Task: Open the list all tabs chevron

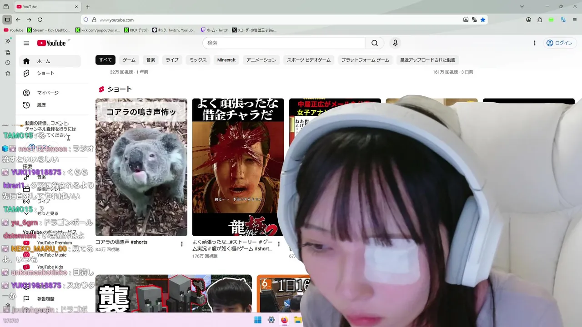Action: point(522,6)
